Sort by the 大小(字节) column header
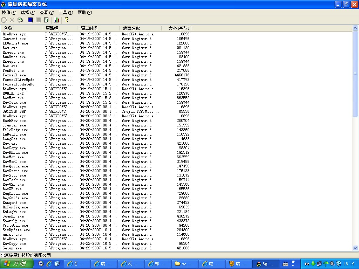The height and width of the screenshot is (269, 359). pyautogui.click(x=176, y=28)
